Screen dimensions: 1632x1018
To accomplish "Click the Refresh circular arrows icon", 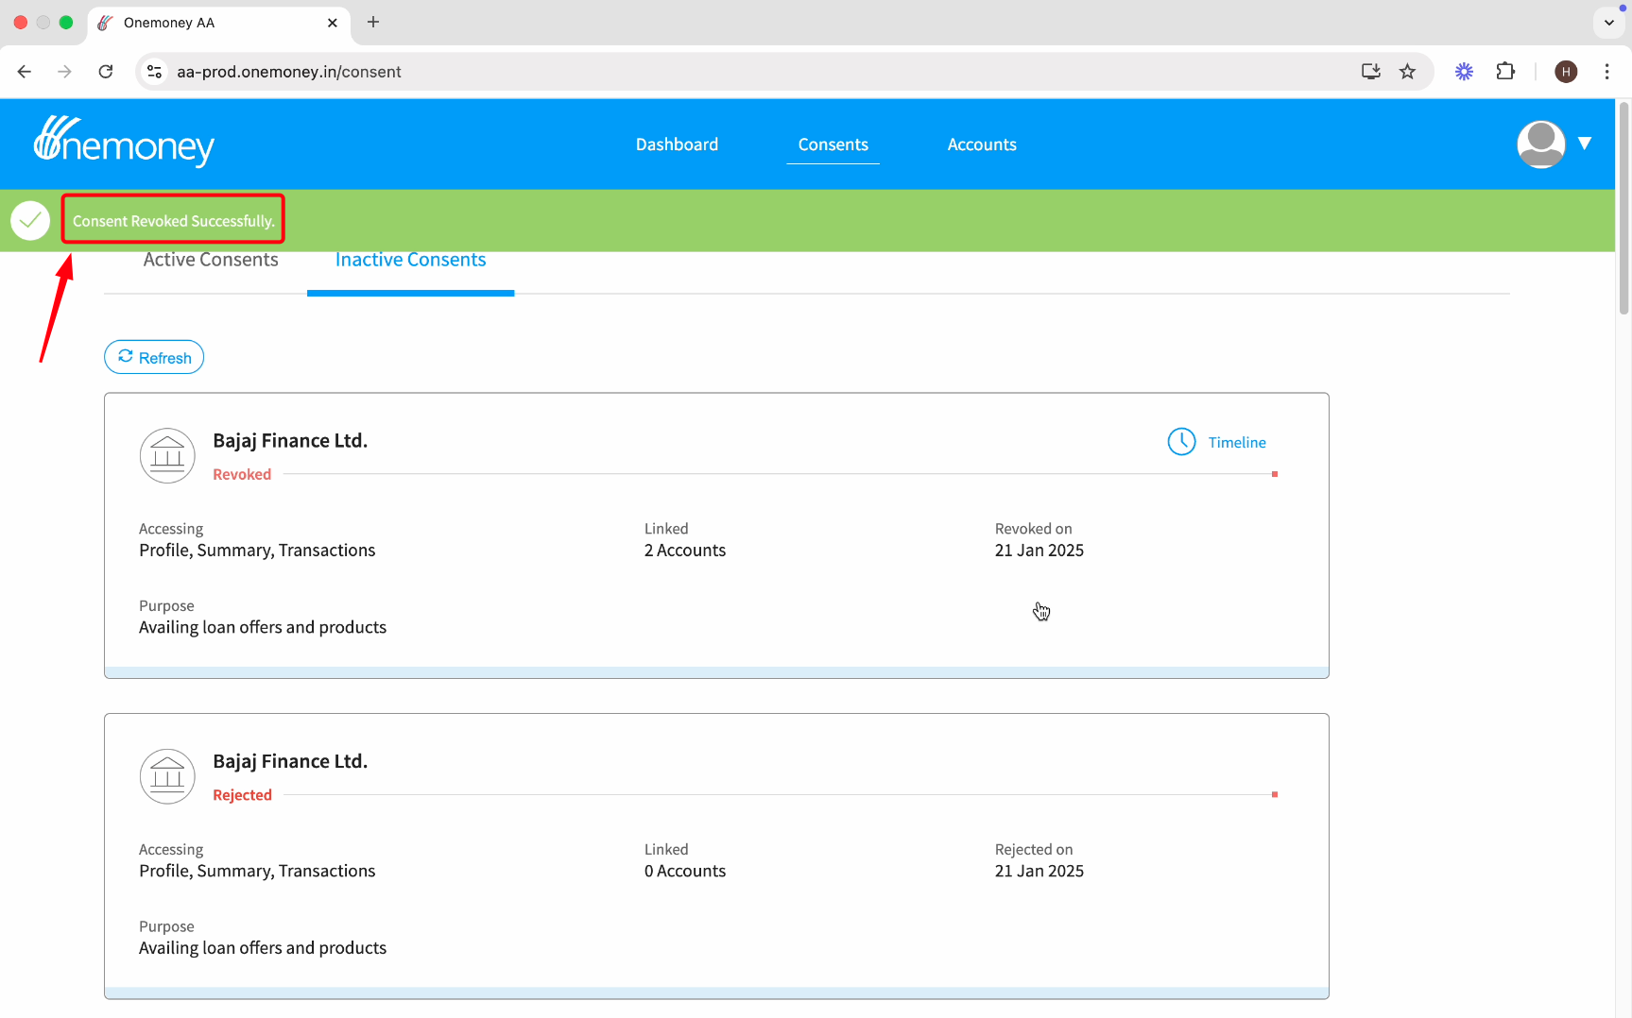I will (x=126, y=356).
